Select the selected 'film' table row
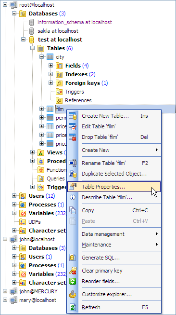 (x=115, y=109)
